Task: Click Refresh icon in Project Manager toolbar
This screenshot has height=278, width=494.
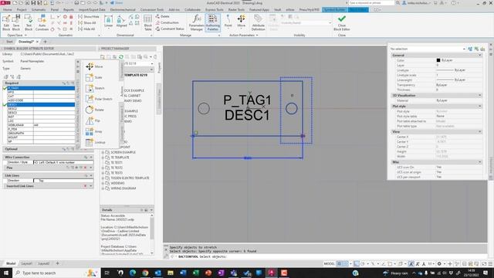Action: tap(121, 56)
